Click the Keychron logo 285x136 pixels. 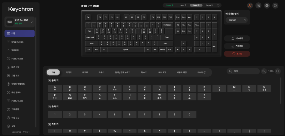[21, 9]
